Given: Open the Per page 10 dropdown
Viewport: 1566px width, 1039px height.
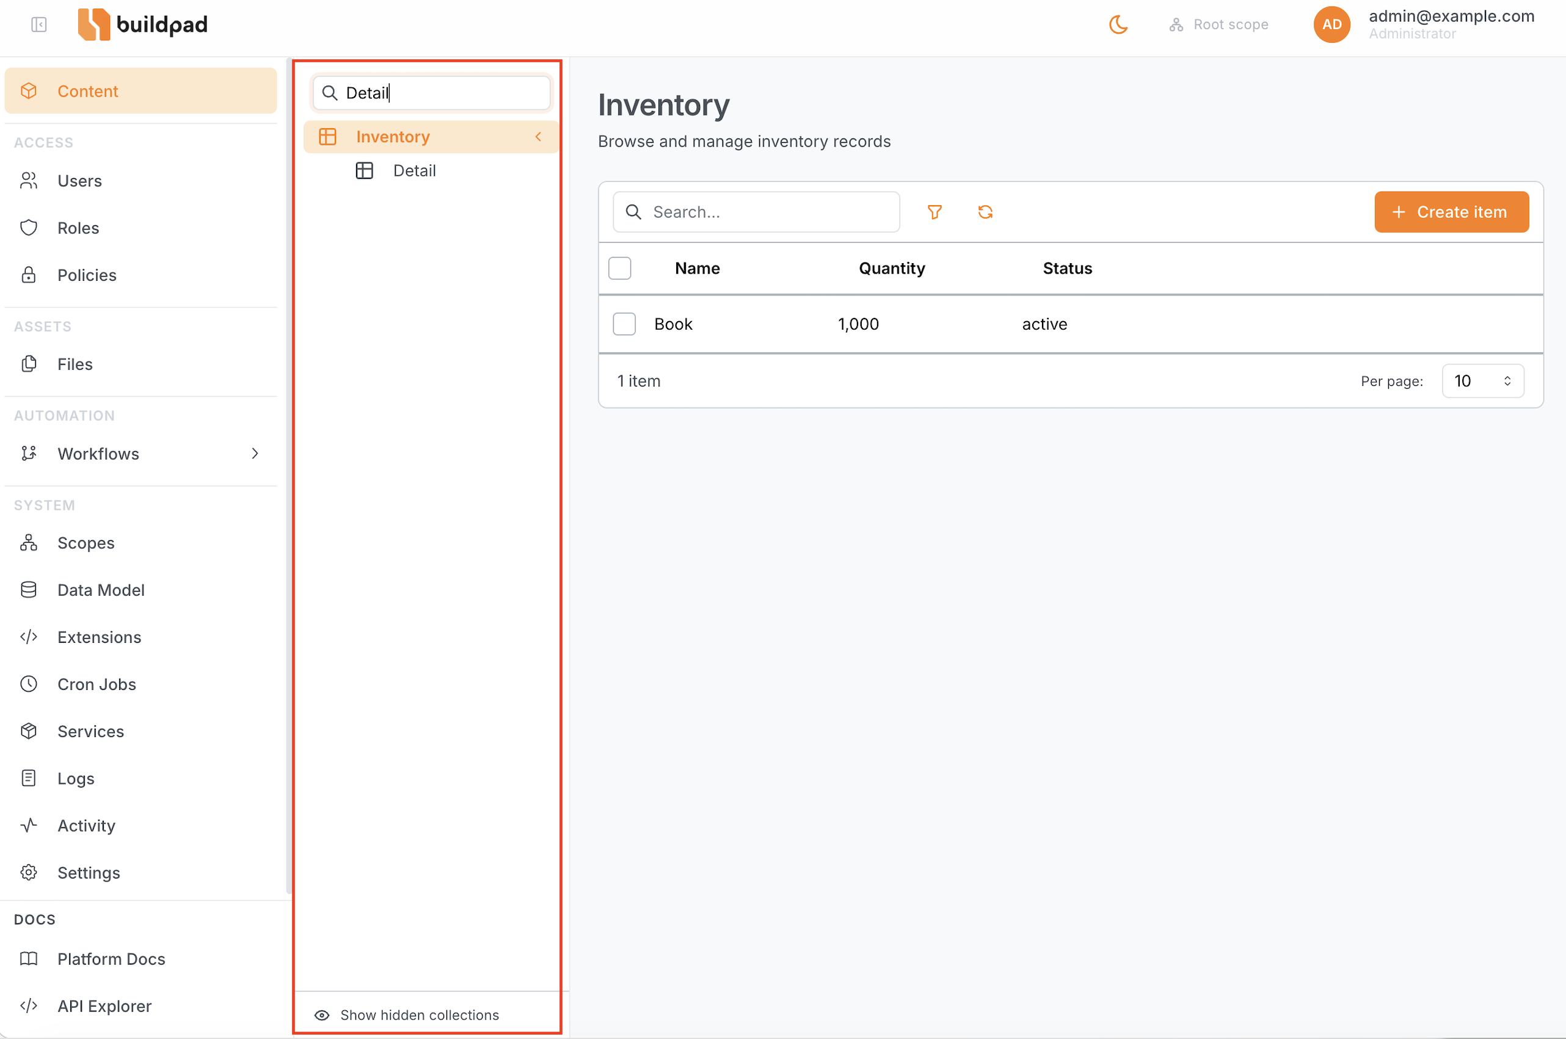Looking at the screenshot, I should pos(1482,381).
